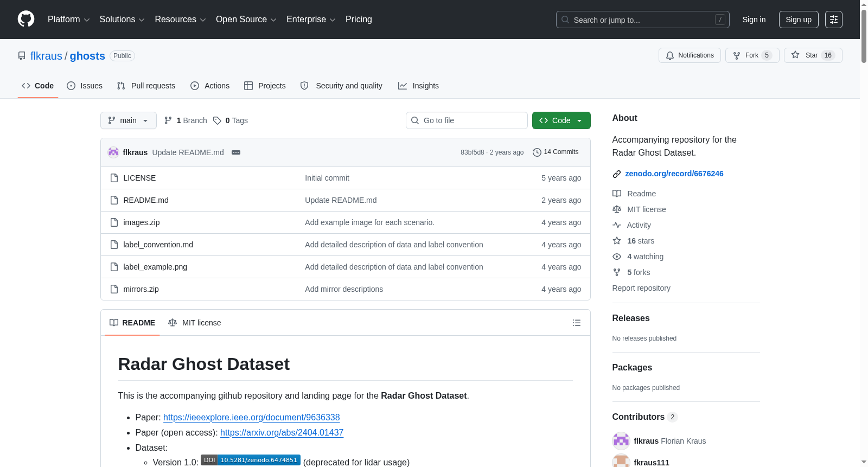
Task: Open the Releases section heading
Action: click(x=631, y=318)
